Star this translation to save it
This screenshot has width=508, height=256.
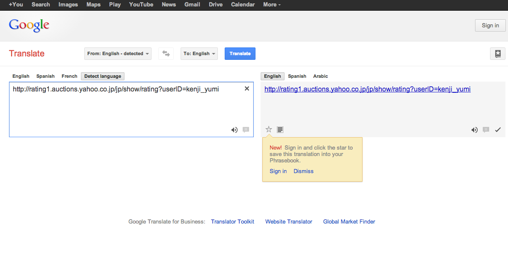coord(269,129)
